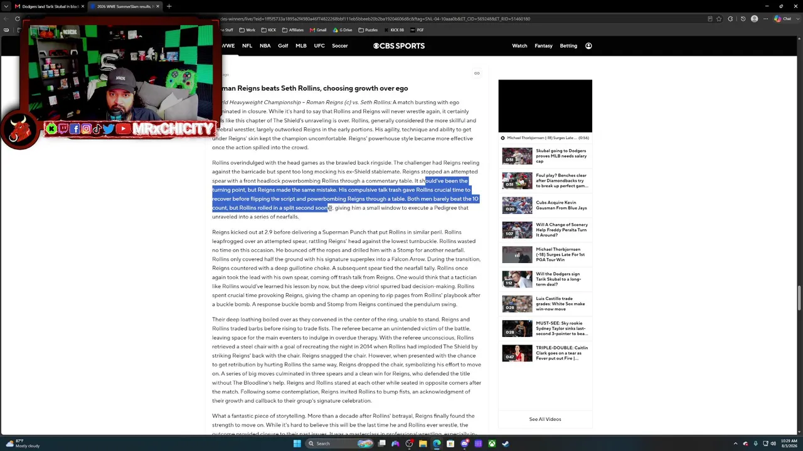Open the PGF bookmarks folder

417,30
